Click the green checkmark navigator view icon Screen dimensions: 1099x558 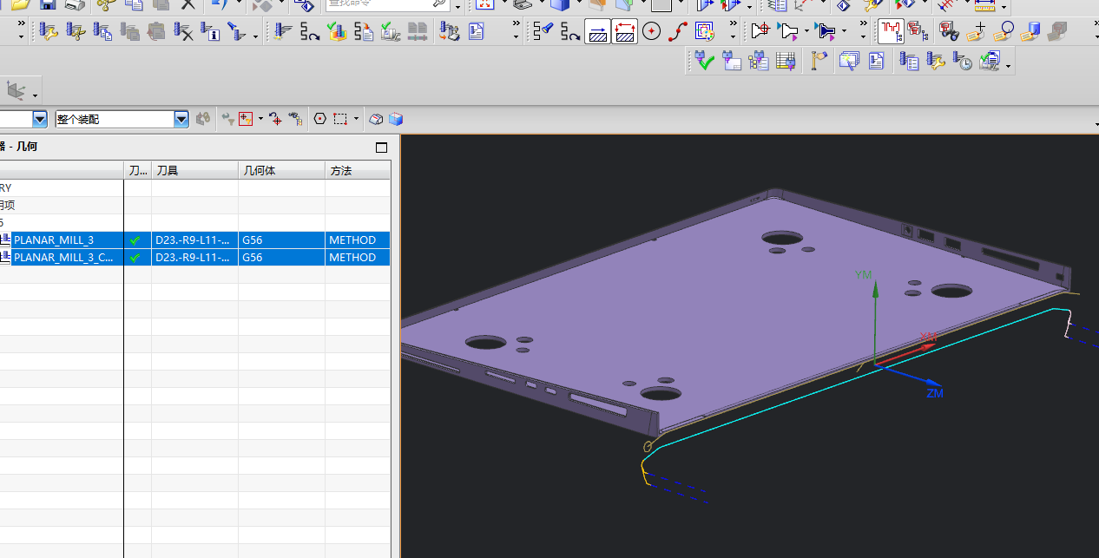[705, 61]
